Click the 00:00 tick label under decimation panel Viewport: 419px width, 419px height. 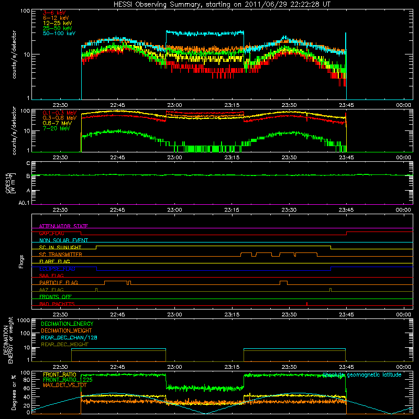pyautogui.click(x=403, y=367)
